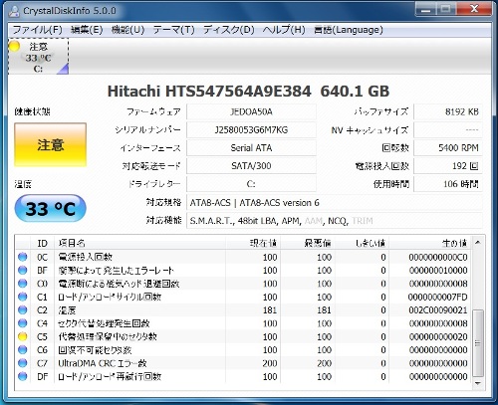Click power-on count value 192 回
The width and height of the screenshot is (498, 405).
[x=448, y=166]
